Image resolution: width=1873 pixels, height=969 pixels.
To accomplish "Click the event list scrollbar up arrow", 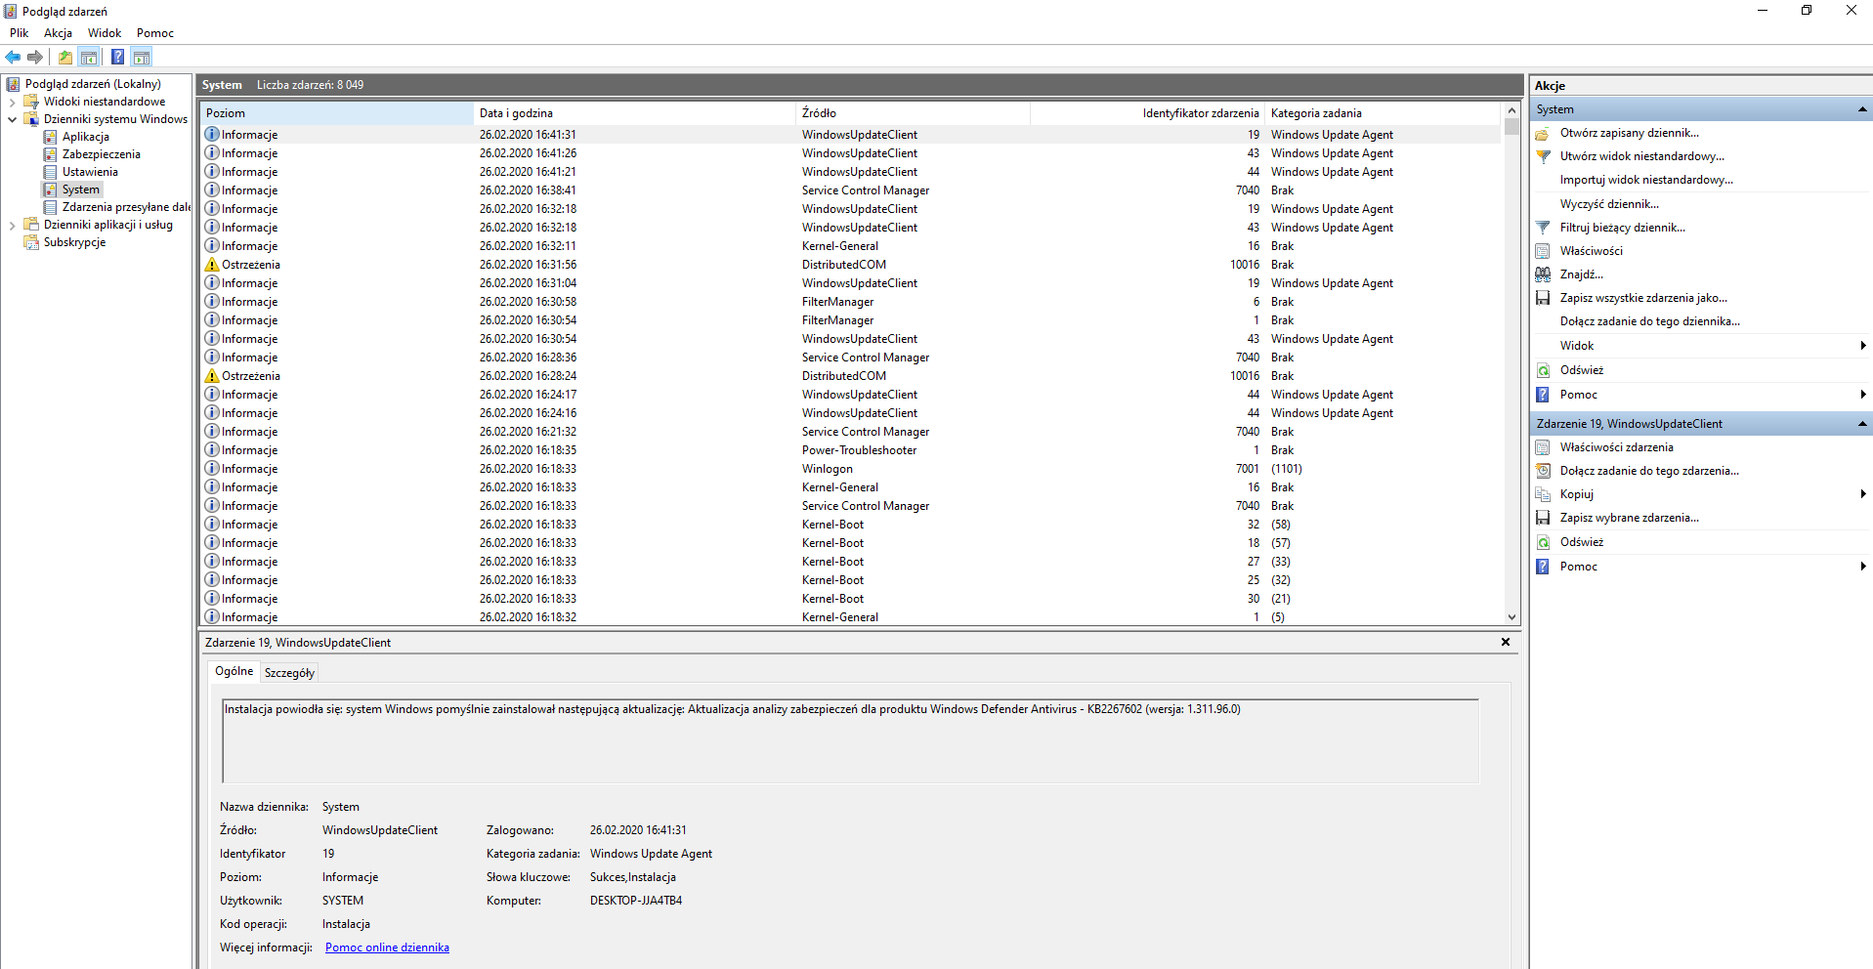I will tap(1511, 110).
